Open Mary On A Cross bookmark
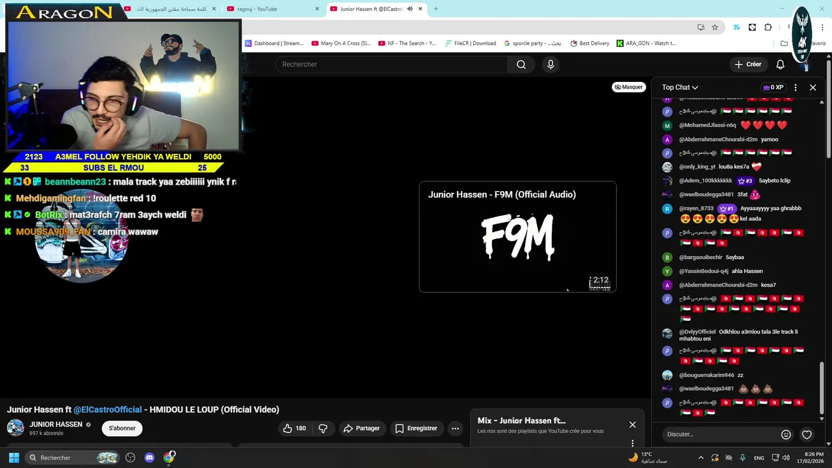The width and height of the screenshot is (832, 468). coord(341,44)
